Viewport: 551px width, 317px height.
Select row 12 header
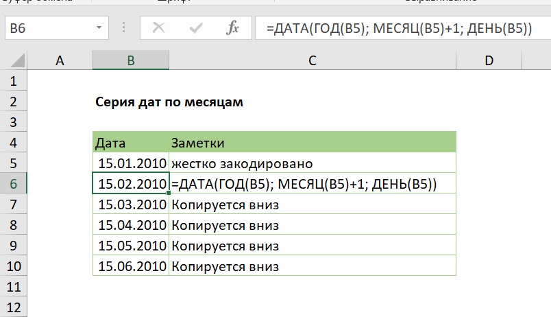[x=13, y=307]
